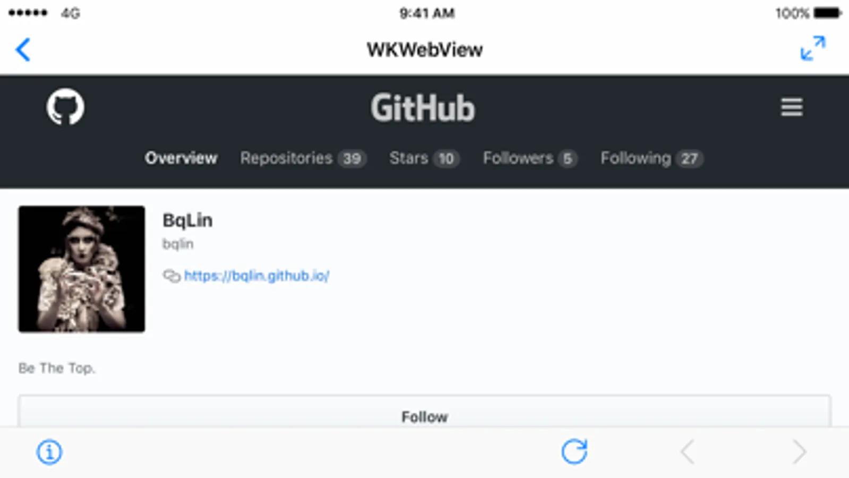Click the GitHub wordmark title
The width and height of the screenshot is (849, 478).
(x=423, y=108)
